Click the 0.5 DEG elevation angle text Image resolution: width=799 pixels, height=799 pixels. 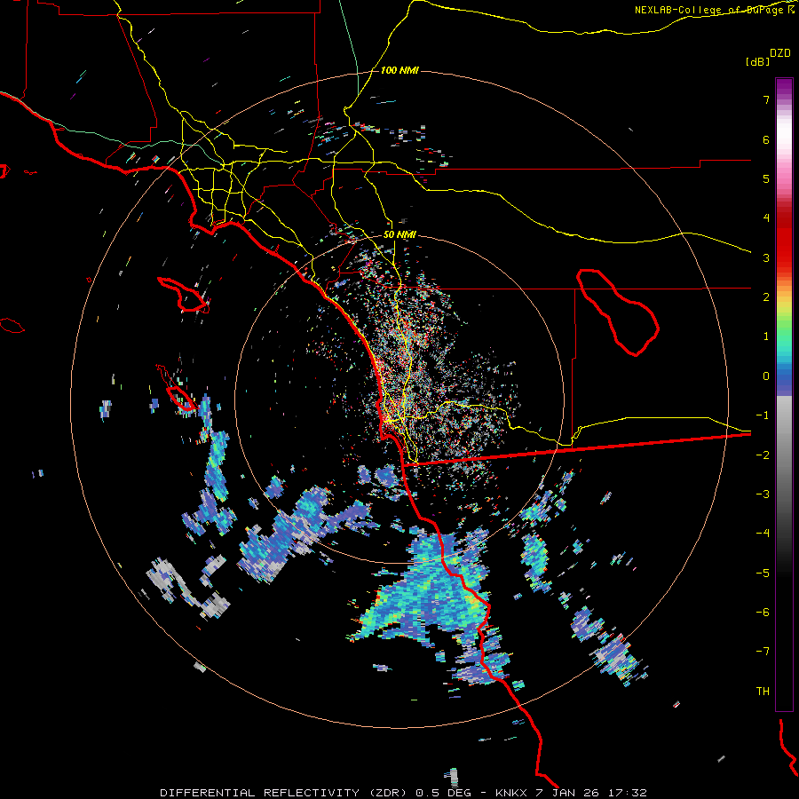tap(443, 793)
